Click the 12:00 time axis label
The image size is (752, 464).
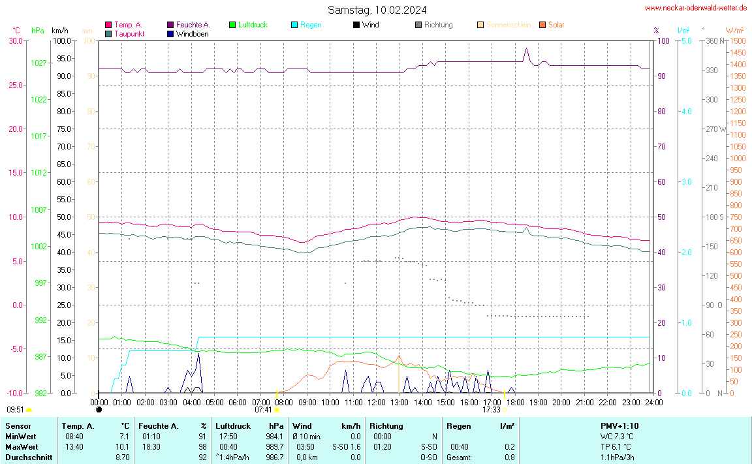[376, 402]
